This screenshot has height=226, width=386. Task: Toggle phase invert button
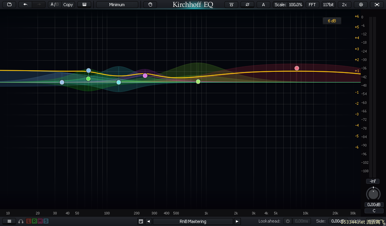pyautogui.click(x=247, y=5)
